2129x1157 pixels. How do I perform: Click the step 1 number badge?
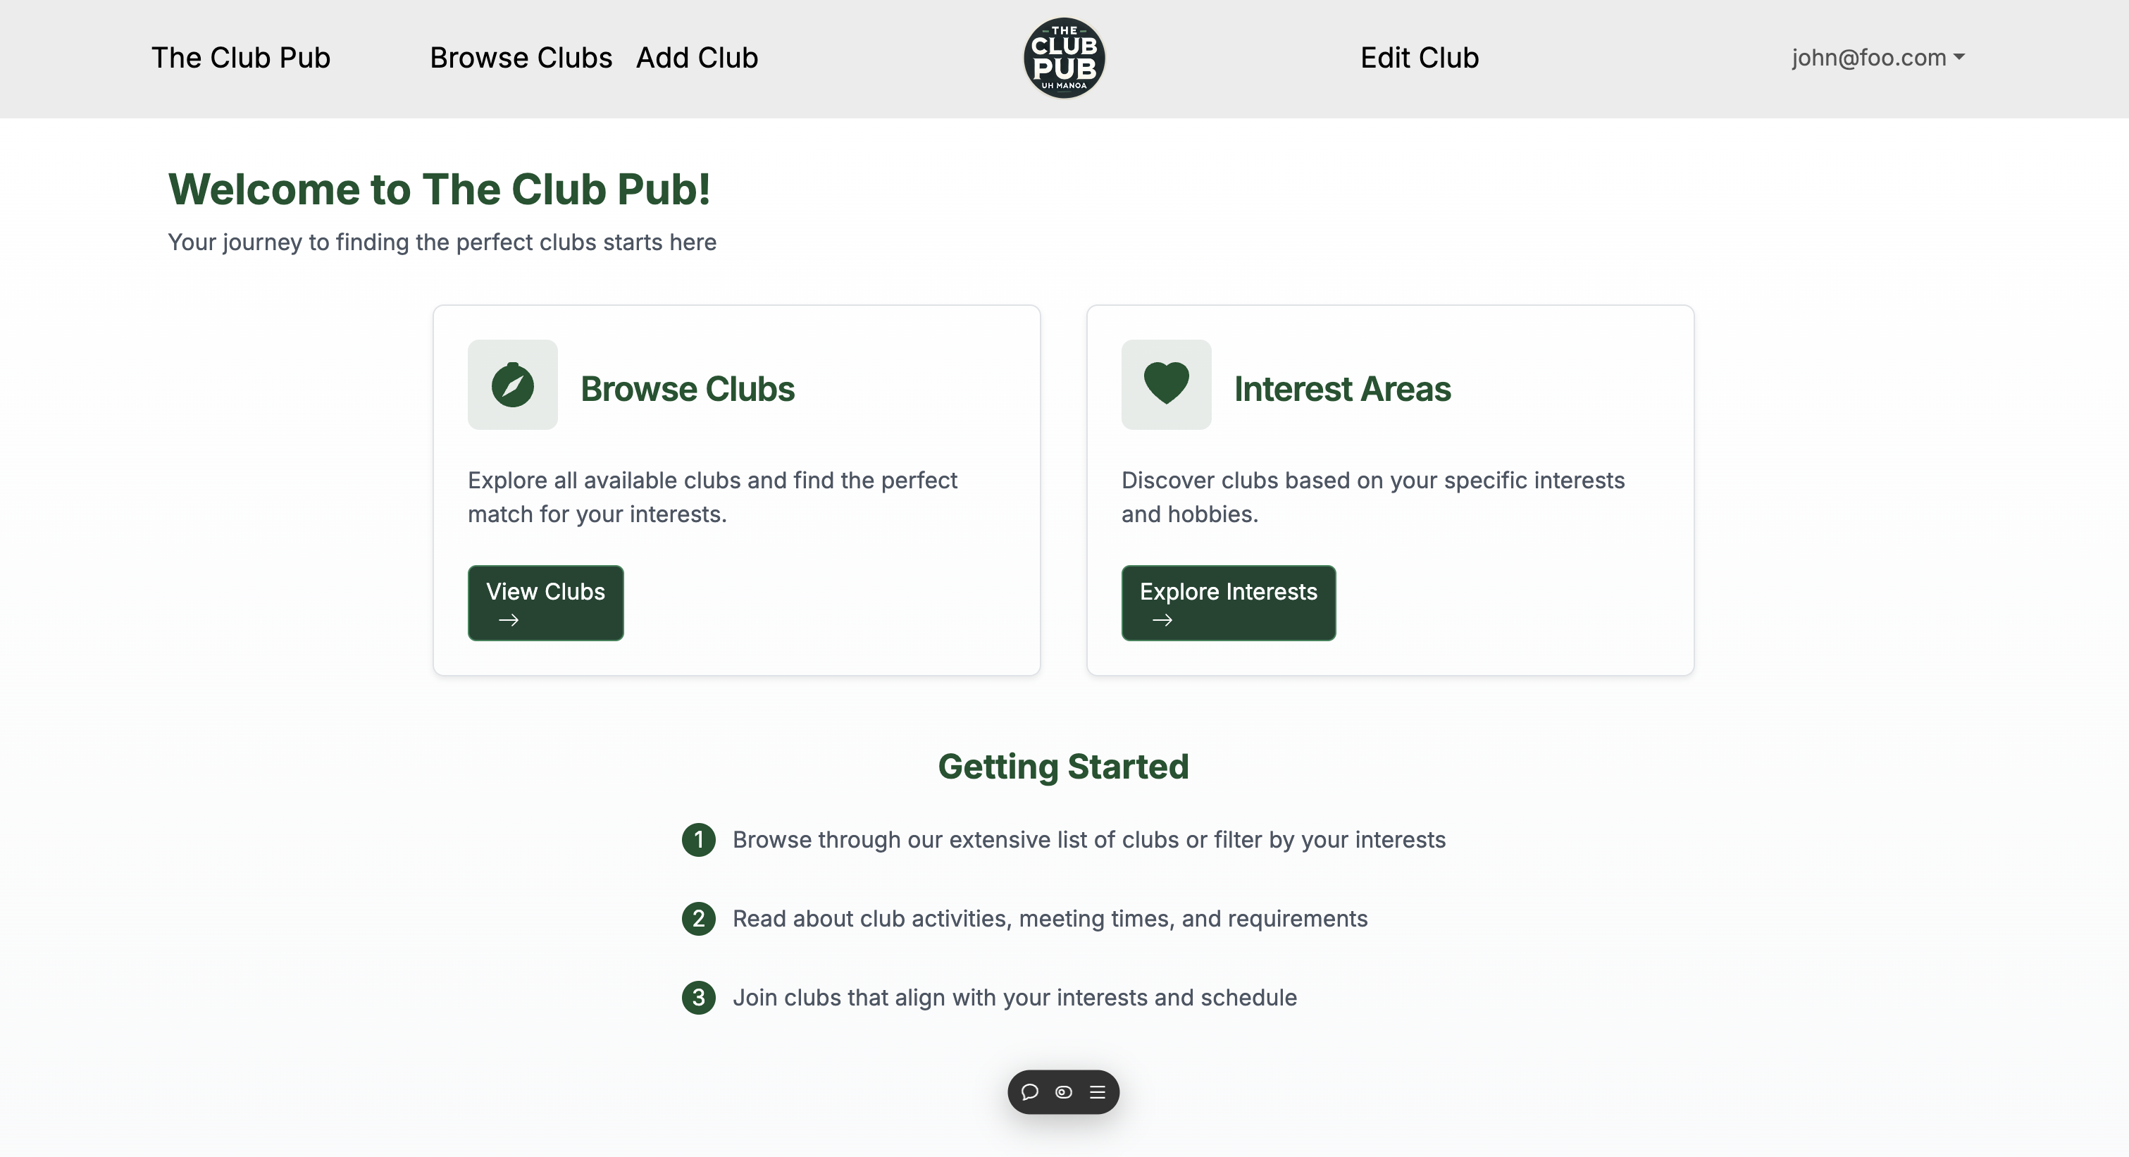698,840
